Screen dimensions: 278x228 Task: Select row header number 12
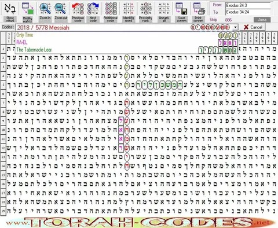click(3, 148)
